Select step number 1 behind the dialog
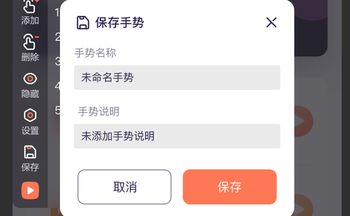 57,12
